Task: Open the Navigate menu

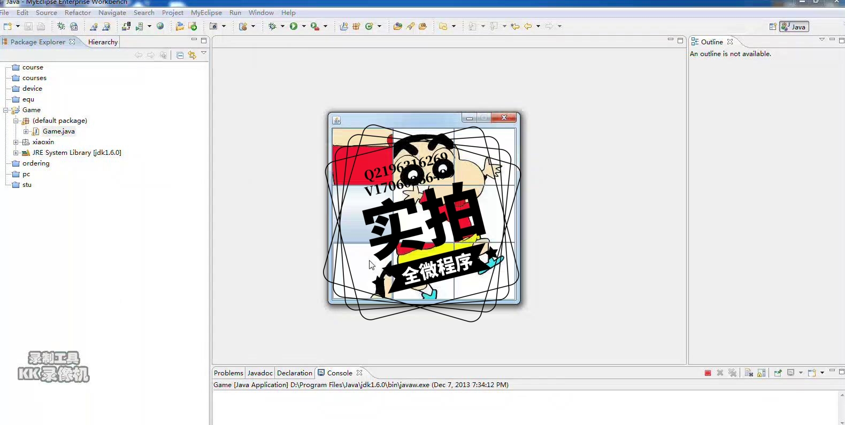Action: (x=112, y=13)
